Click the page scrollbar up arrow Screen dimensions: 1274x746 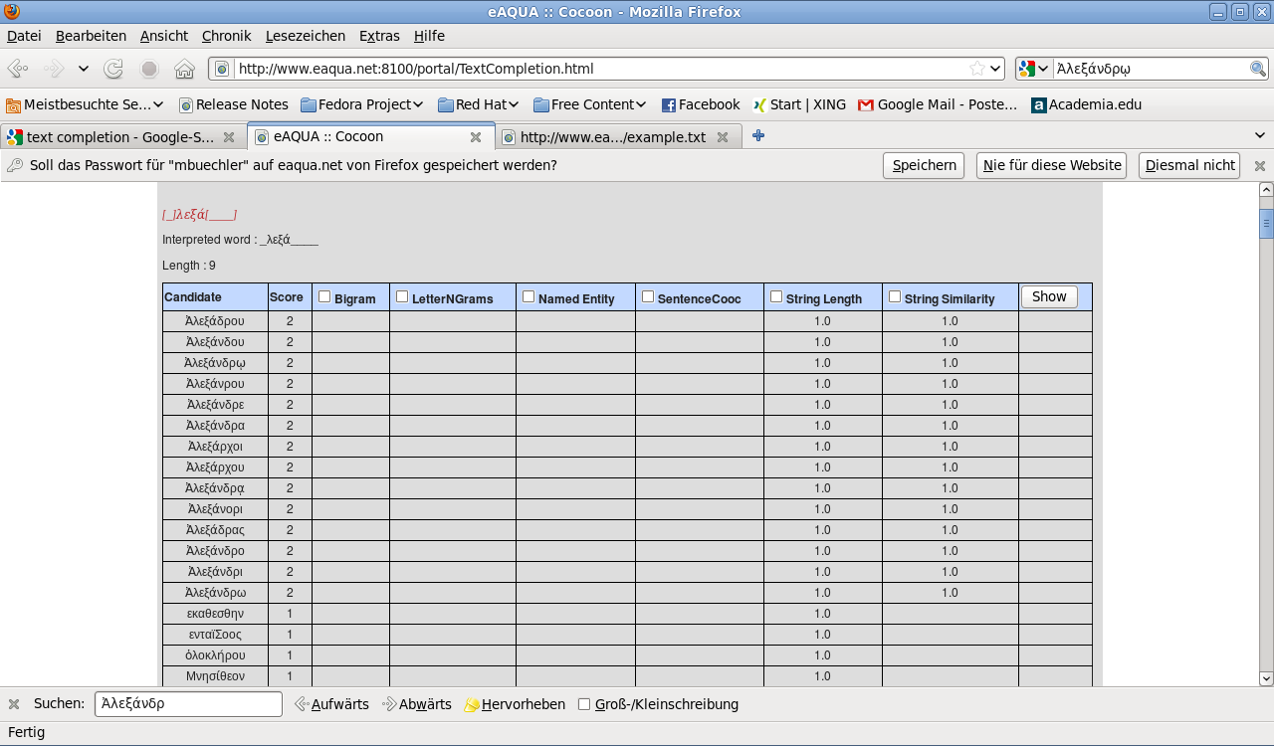click(x=1266, y=189)
